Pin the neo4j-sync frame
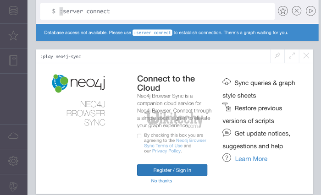Image resolution: width=321 pixels, height=195 pixels. point(277,55)
